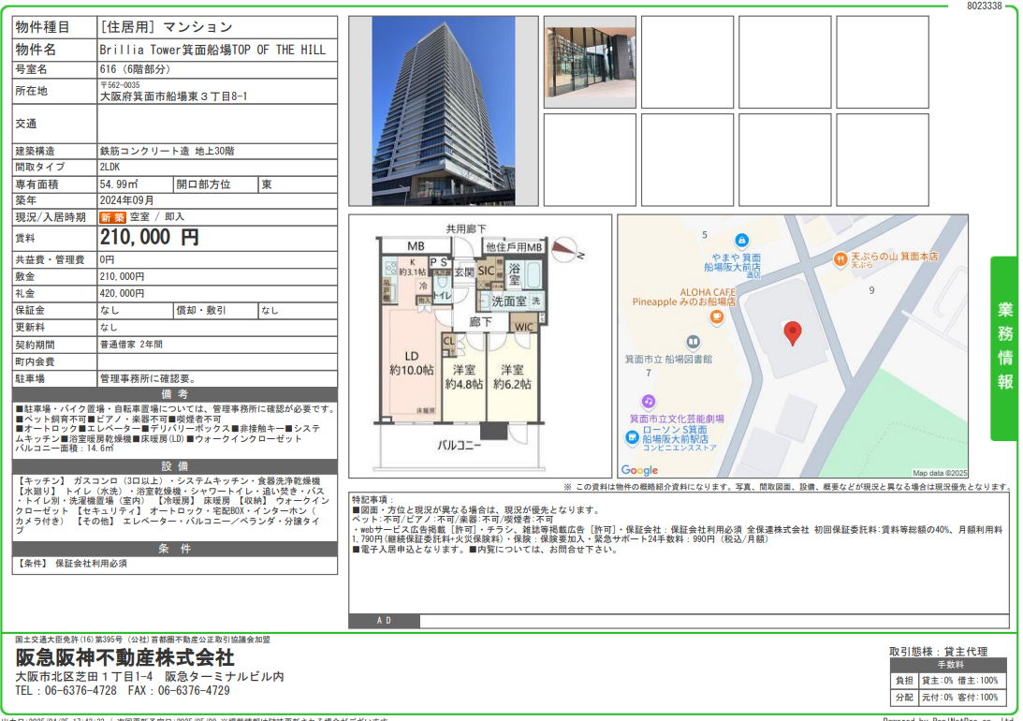Select the 礼金 value 420,000円
Viewport: 1023px width, 721px height.
pos(122,294)
